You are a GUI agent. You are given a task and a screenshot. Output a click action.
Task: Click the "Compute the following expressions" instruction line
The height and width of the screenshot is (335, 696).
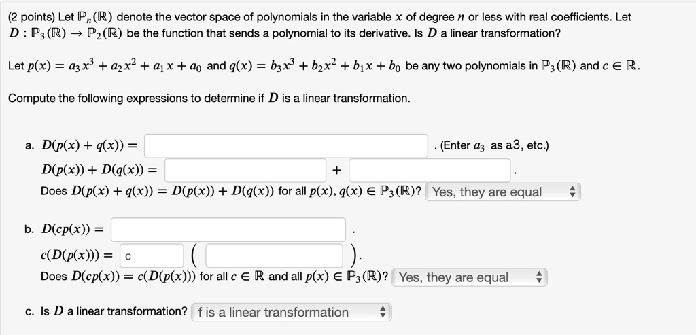coord(209,99)
